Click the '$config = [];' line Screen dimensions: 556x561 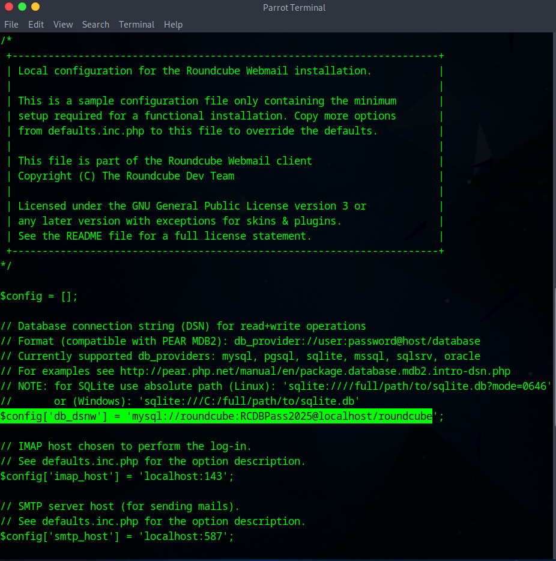pyautogui.click(x=39, y=296)
